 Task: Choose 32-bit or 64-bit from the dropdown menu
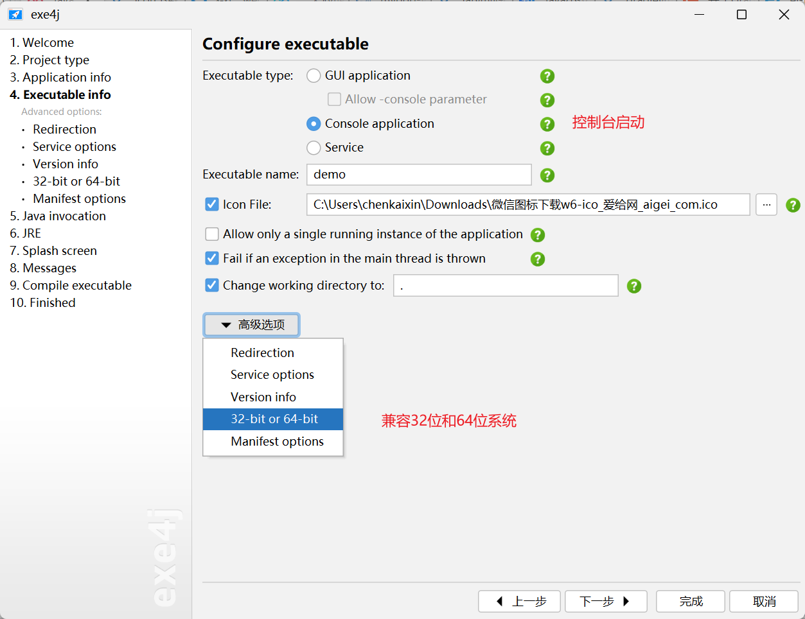pyautogui.click(x=274, y=419)
